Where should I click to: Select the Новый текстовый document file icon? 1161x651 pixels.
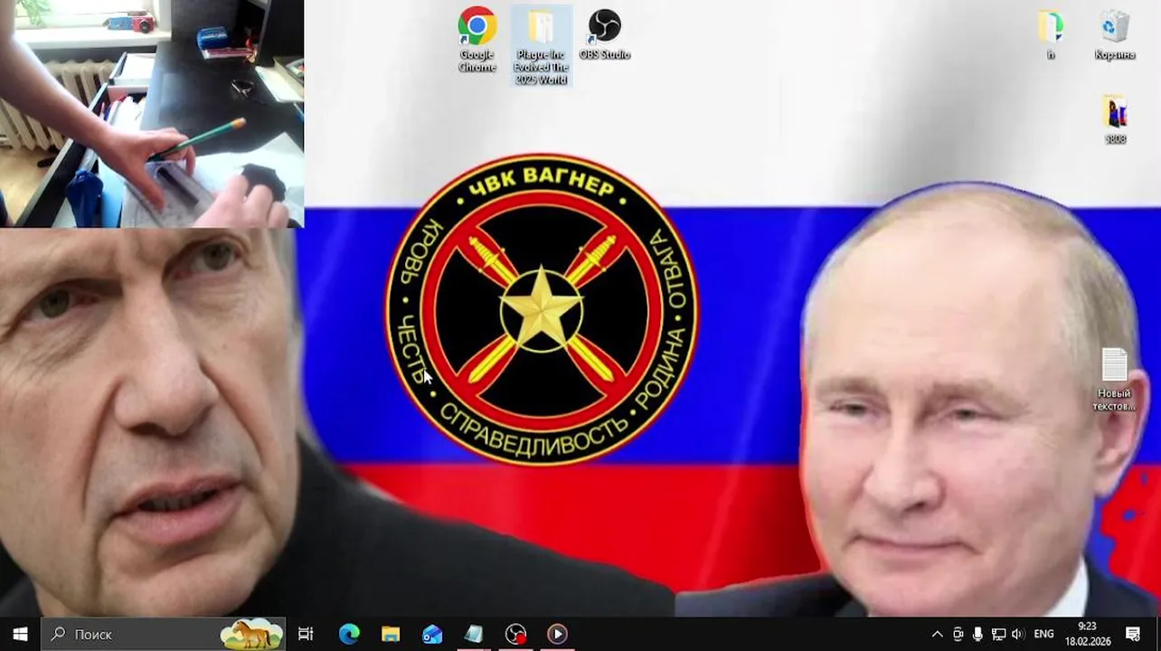(1114, 380)
